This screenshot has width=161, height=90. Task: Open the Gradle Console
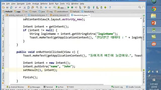click(133, 87)
